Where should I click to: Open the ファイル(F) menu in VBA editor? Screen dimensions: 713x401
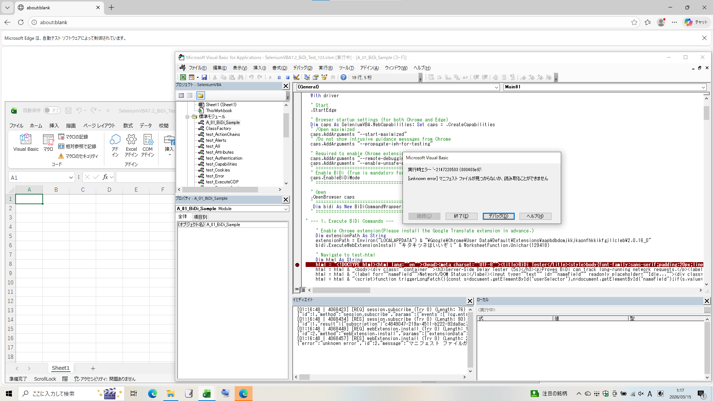198,68
